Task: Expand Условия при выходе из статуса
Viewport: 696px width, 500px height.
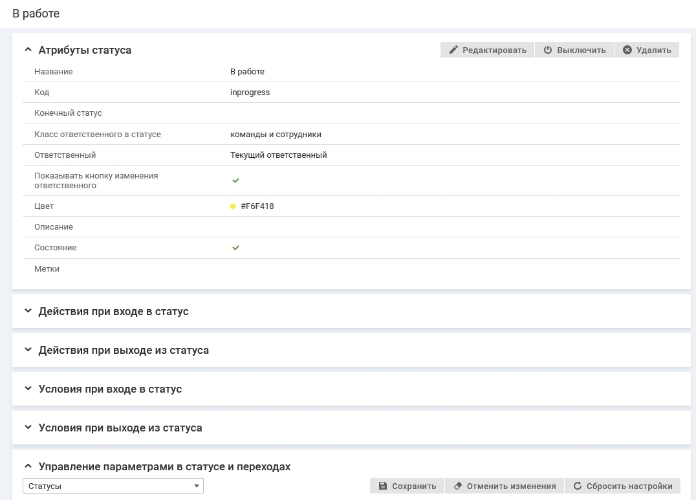Action: 28,428
